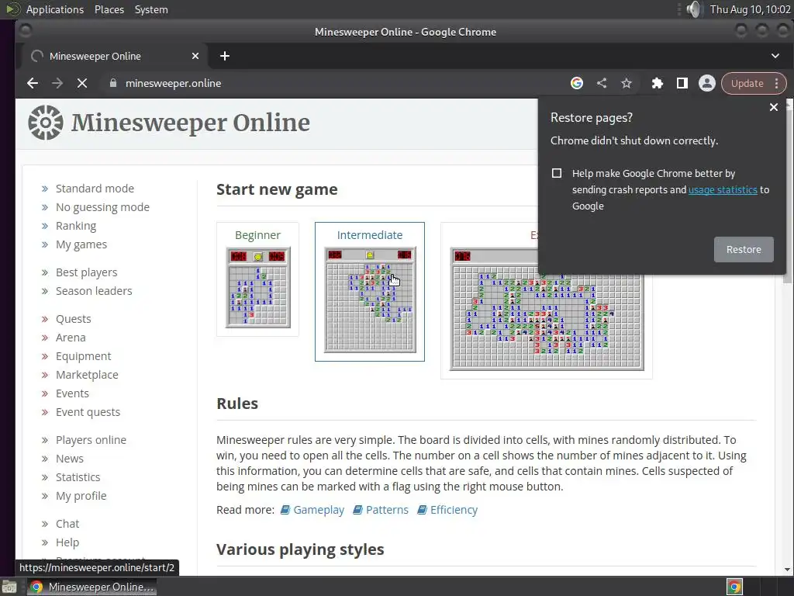Open Statistics page
The image size is (794, 596).
(x=78, y=477)
